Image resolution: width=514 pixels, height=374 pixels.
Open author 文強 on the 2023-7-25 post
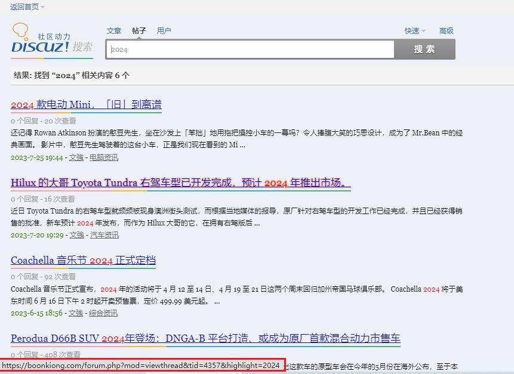[76, 157]
